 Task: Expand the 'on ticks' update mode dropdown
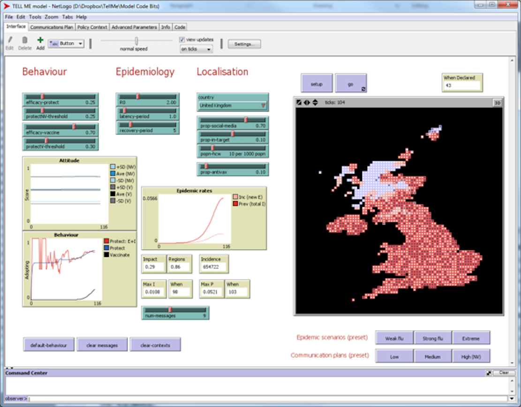(196, 49)
